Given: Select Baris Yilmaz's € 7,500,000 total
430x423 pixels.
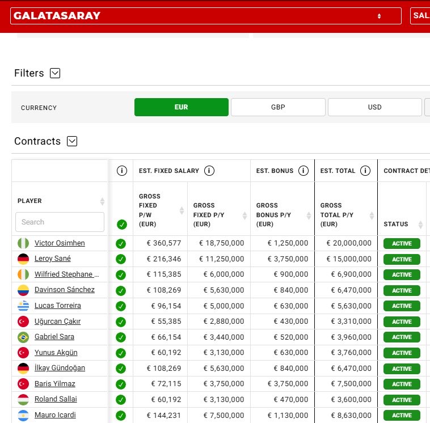Looking at the screenshot, I should (351, 384).
